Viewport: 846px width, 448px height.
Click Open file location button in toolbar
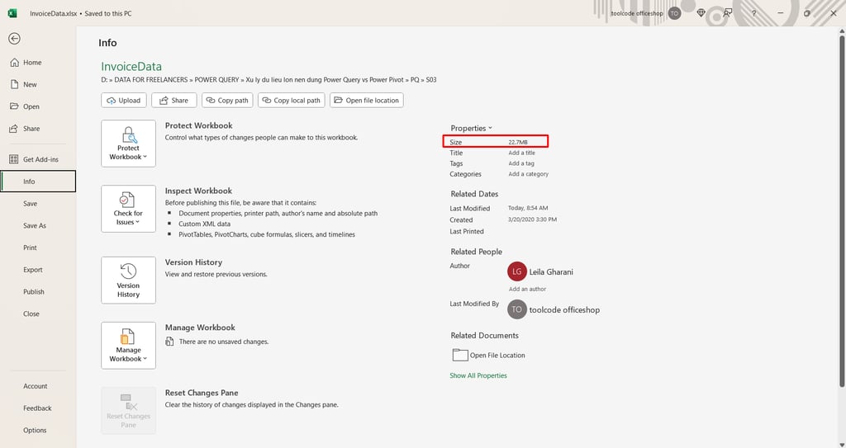point(366,101)
